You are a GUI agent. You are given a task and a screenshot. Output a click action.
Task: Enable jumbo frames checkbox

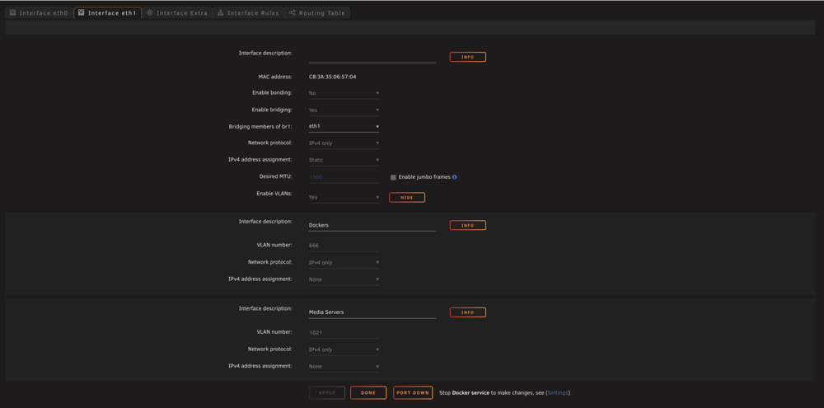coord(393,177)
